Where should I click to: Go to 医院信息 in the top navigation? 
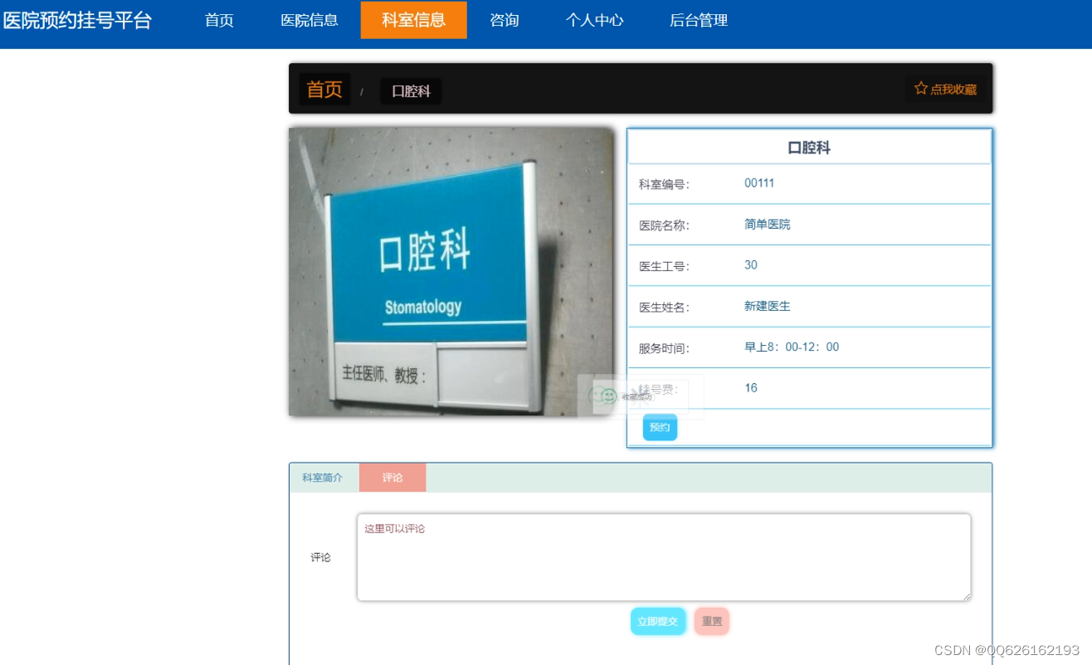click(x=310, y=21)
